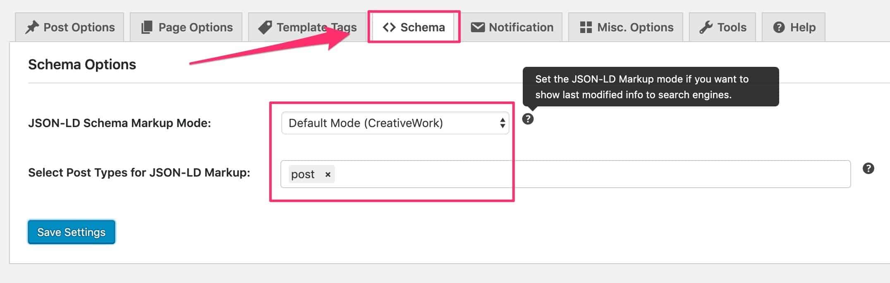Click the up-down arrows on the mode selector
Viewport: 890px width, 283px height.
coord(502,123)
